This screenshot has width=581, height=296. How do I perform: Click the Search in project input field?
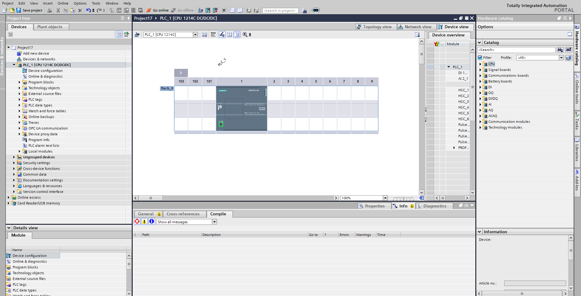click(x=280, y=11)
